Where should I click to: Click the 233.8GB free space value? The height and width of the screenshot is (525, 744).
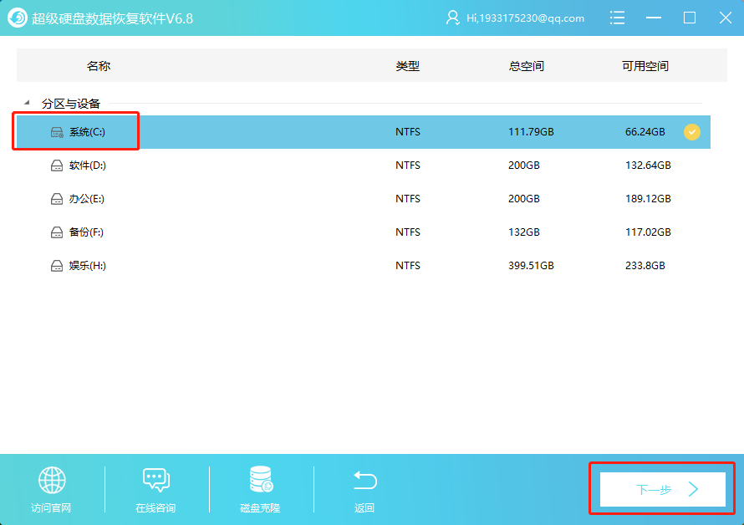point(645,265)
